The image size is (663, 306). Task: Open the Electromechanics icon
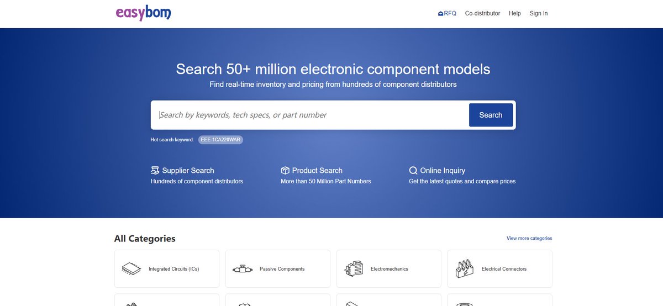coord(353,269)
